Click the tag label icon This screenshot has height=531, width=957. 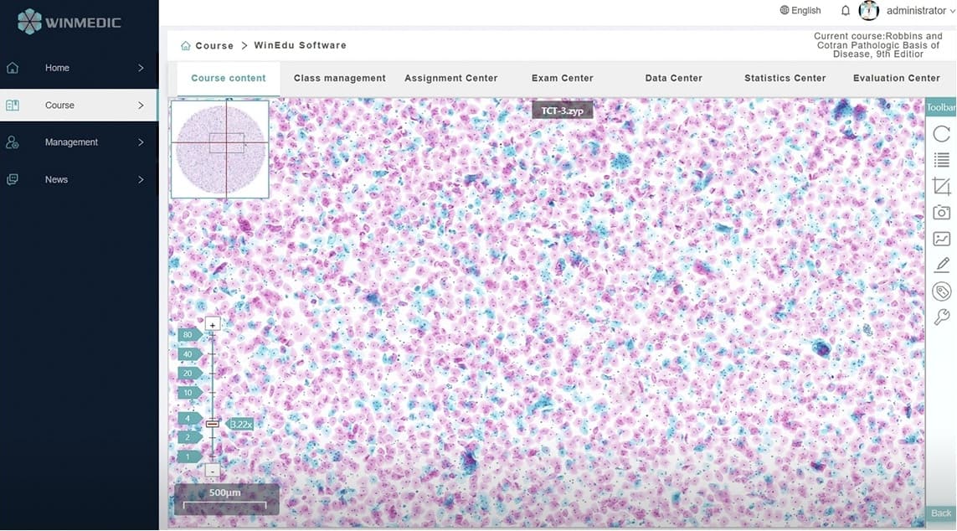click(941, 291)
